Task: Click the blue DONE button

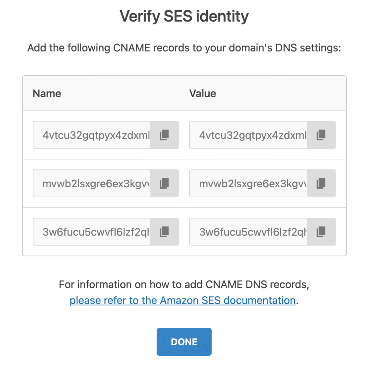Action: (x=184, y=342)
